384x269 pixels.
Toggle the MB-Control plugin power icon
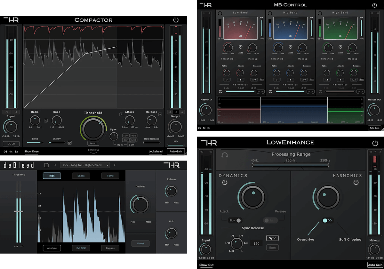pyautogui.click(x=374, y=5)
